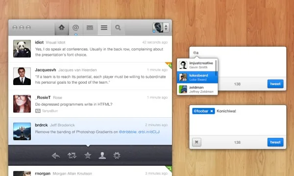Screen dimensions: 294x176
Task: Click the panda avatar of idiot
Action: coord(22,48)
